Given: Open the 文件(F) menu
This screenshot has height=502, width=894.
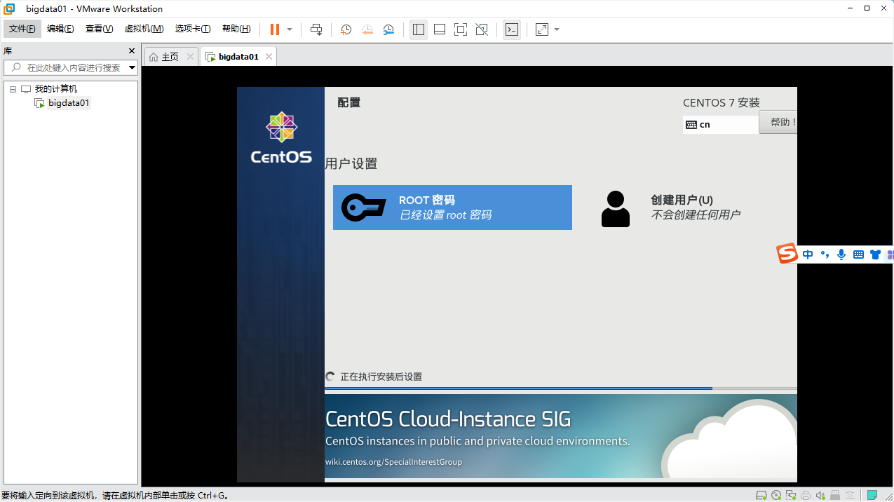Looking at the screenshot, I should [22, 29].
